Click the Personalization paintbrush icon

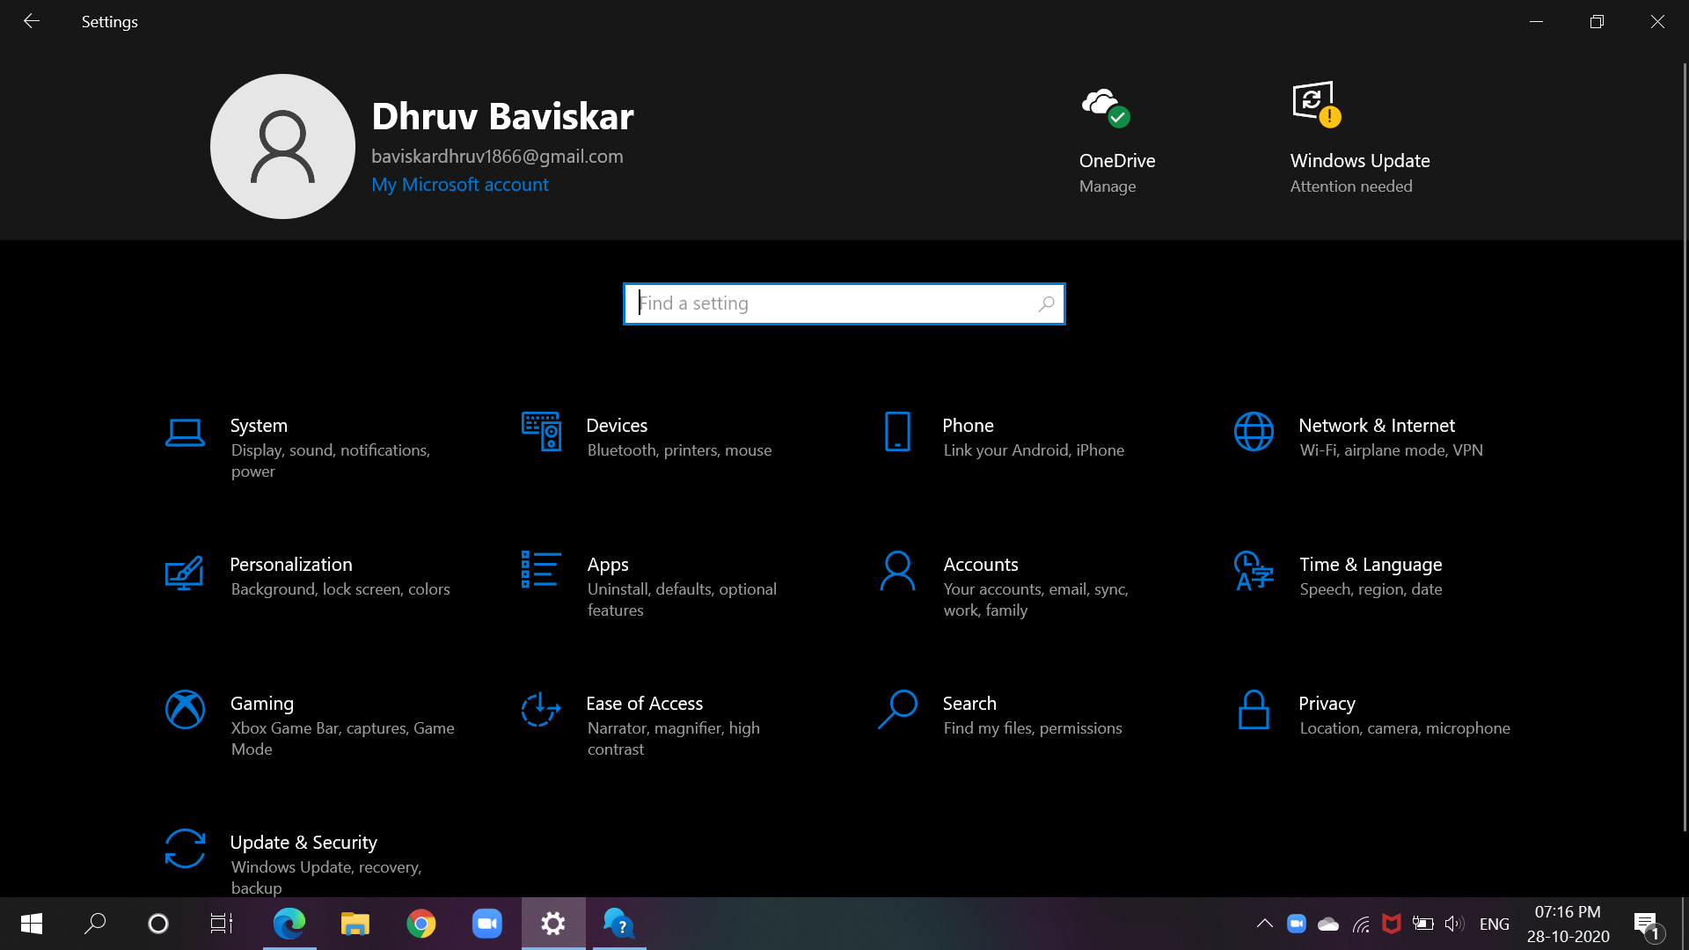[x=185, y=573]
